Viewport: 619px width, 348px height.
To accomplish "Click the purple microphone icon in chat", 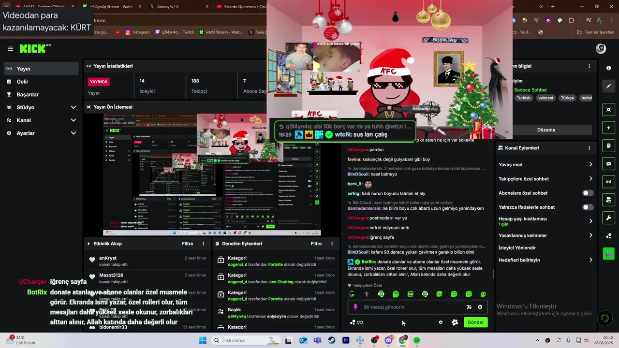I will coord(355,307).
